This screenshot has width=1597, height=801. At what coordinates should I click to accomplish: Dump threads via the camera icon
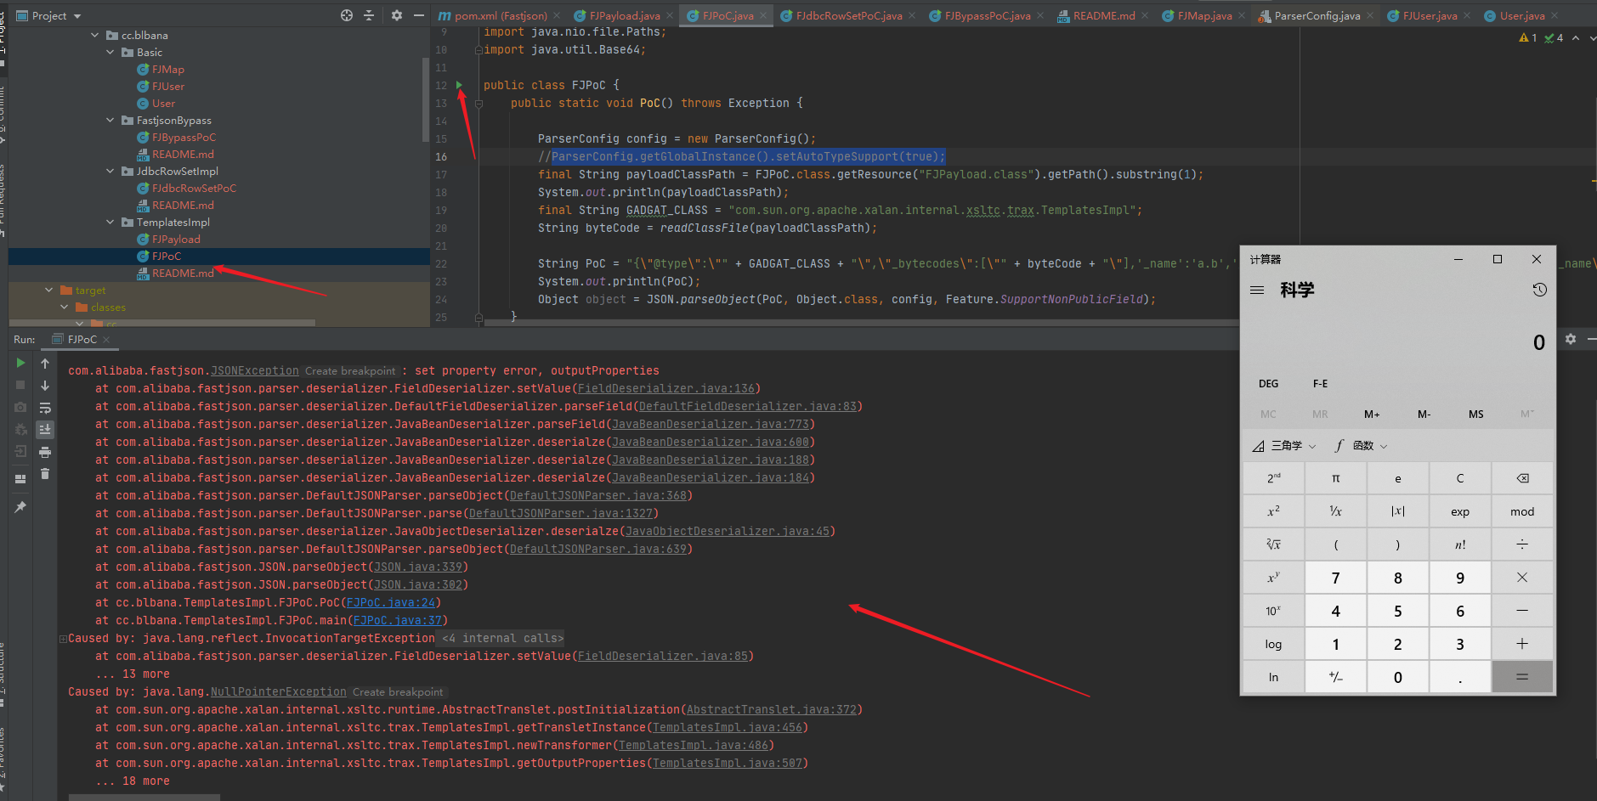[20, 408]
